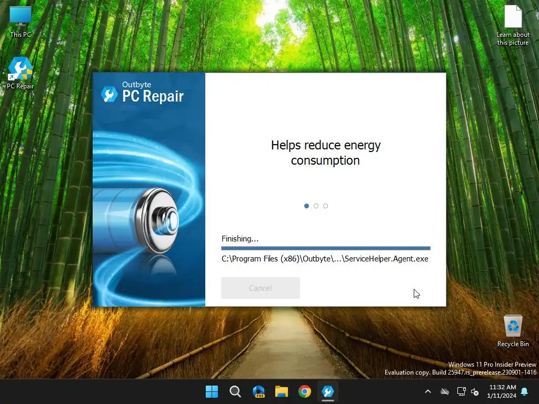Click the OneDrive cloud tray icon
The width and height of the screenshot is (539, 404).
pyautogui.click(x=445, y=391)
